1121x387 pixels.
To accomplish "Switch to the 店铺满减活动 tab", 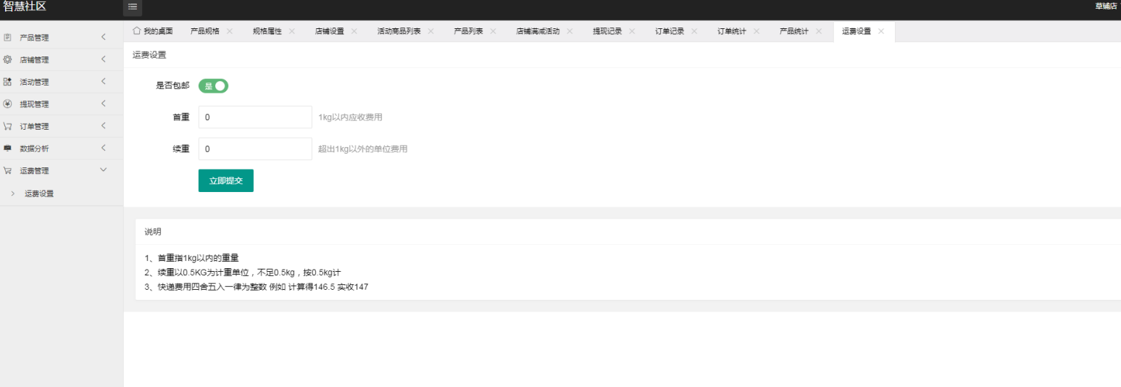I will click(538, 32).
